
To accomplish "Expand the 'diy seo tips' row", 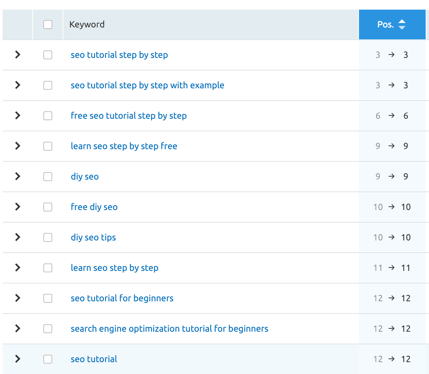I will click(17, 237).
